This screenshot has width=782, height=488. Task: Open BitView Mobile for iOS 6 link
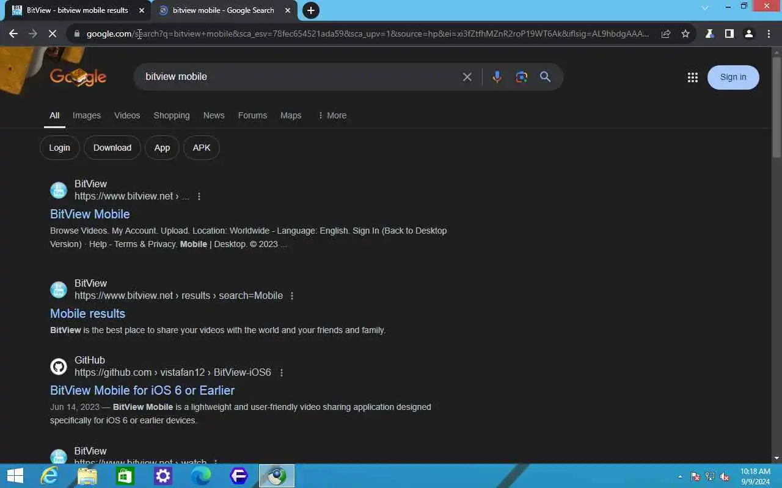[142, 390]
